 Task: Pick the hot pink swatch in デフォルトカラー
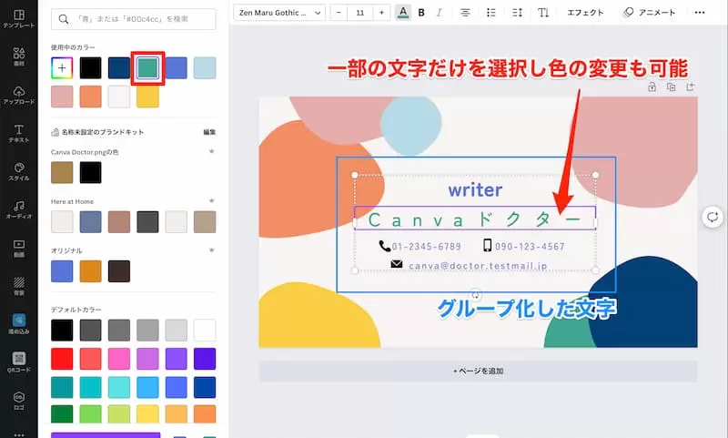tap(119, 359)
